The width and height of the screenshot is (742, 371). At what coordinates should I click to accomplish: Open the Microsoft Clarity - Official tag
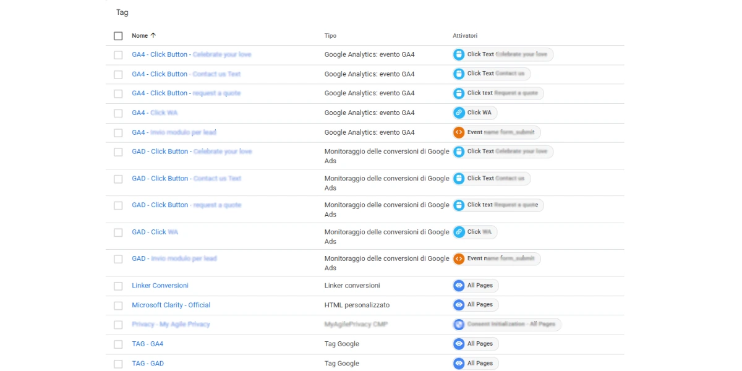pos(171,305)
